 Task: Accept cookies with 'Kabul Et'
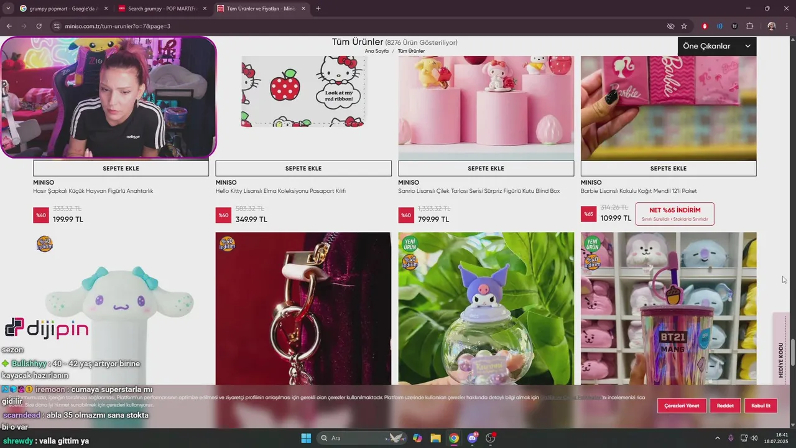(761, 406)
